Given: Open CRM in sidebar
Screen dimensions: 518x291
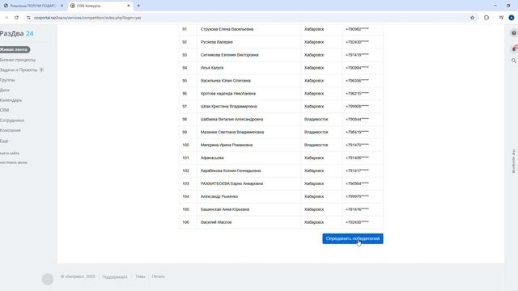Looking at the screenshot, I should pos(4,110).
